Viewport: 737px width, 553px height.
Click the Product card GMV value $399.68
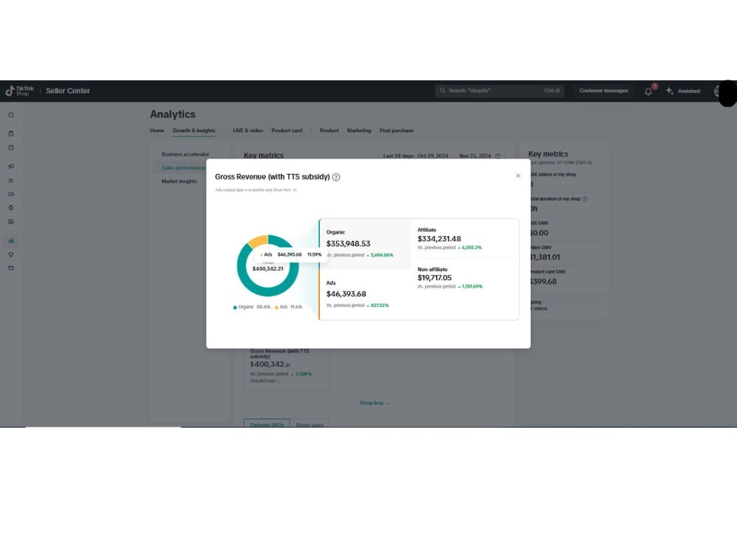click(543, 282)
